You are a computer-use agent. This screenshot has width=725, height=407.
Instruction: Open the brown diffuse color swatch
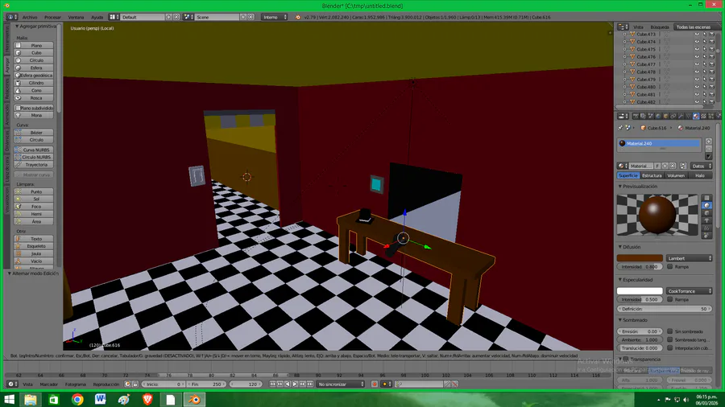tap(640, 258)
